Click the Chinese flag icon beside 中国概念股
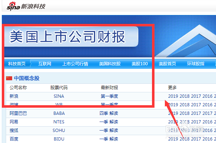This screenshot has height=143, width=216. [9, 78]
